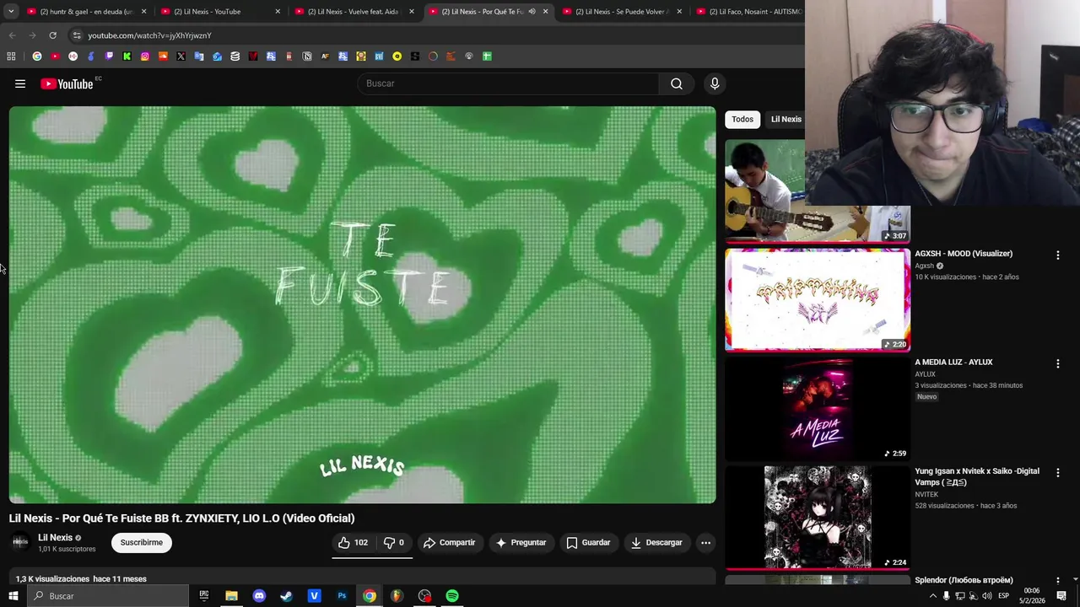The height and width of the screenshot is (607, 1080).
Task: Open the Lil Nexis channel name link
Action: [55, 537]
